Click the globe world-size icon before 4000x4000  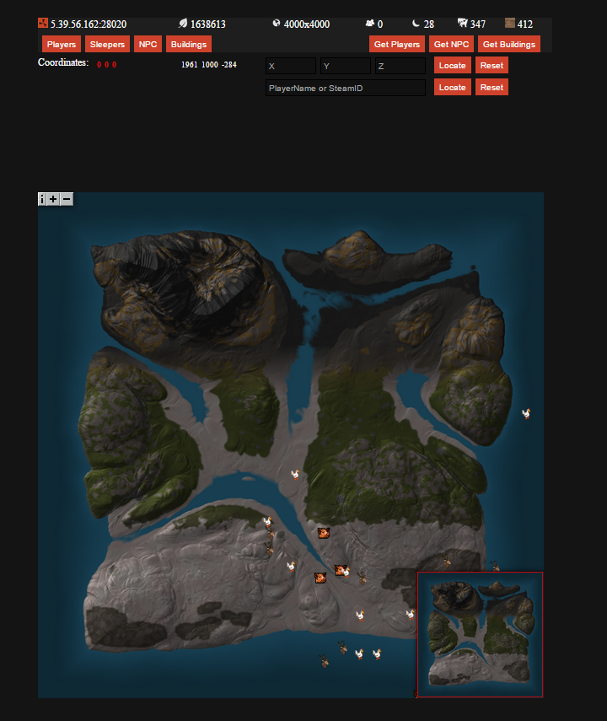(277, 23)
